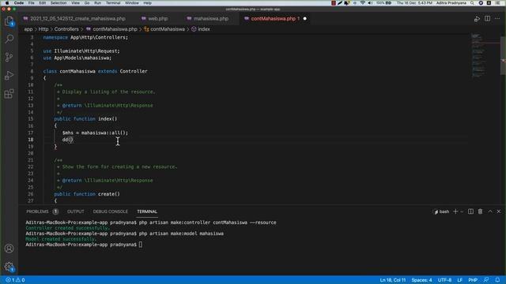Viewport: 506px width, 284px height.
Task: Open the Help menu
Action: (x=148, y=3)
